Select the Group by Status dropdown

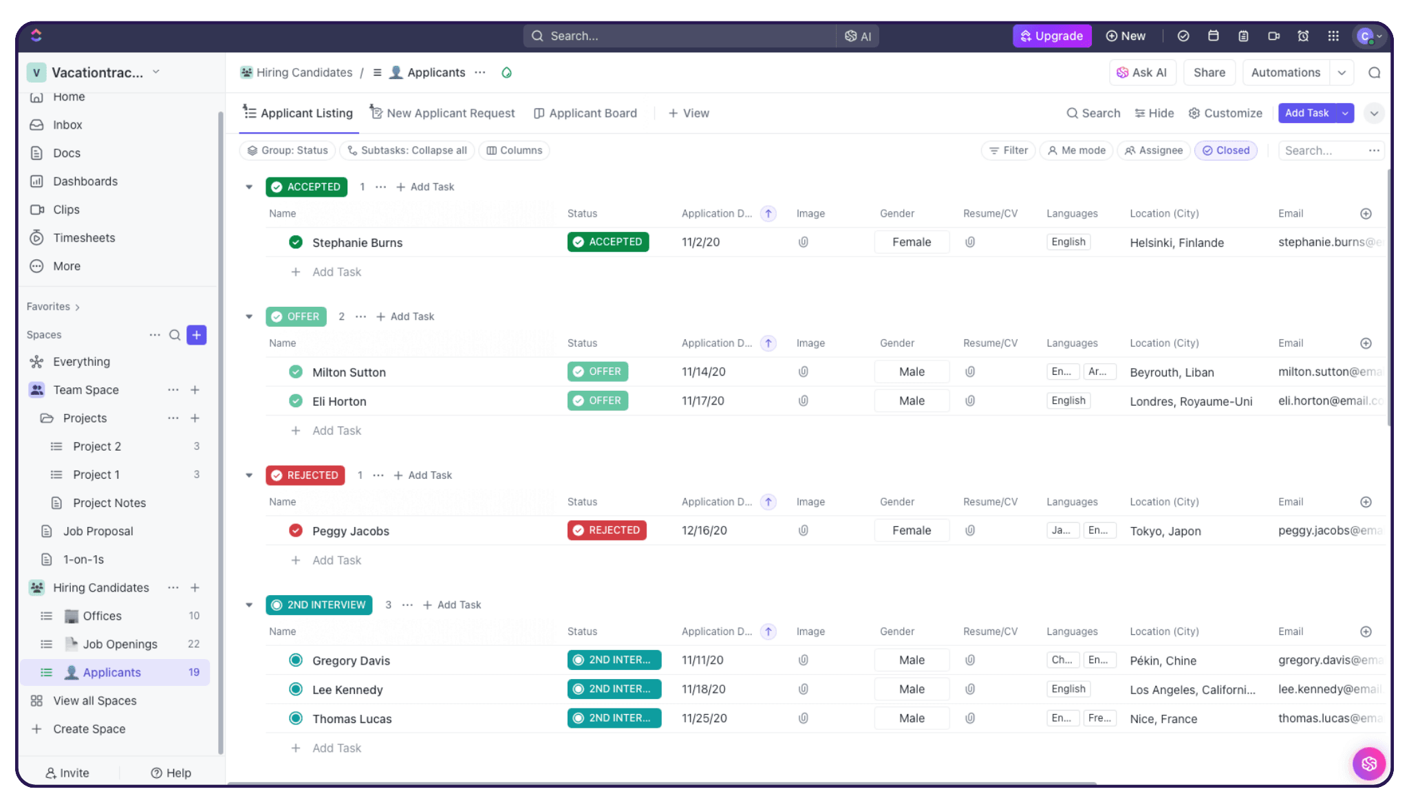pyautogui.click(x=288, y=150)
